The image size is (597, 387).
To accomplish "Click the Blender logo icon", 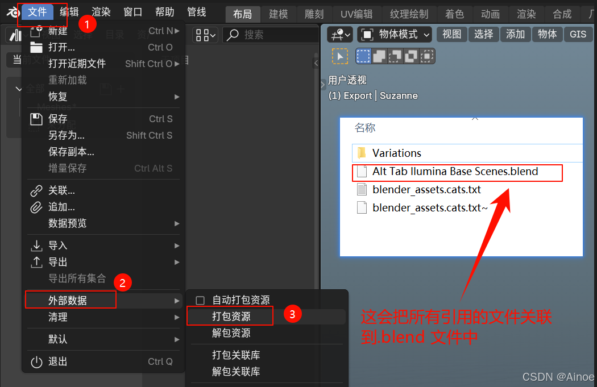I will click(12, 12).
